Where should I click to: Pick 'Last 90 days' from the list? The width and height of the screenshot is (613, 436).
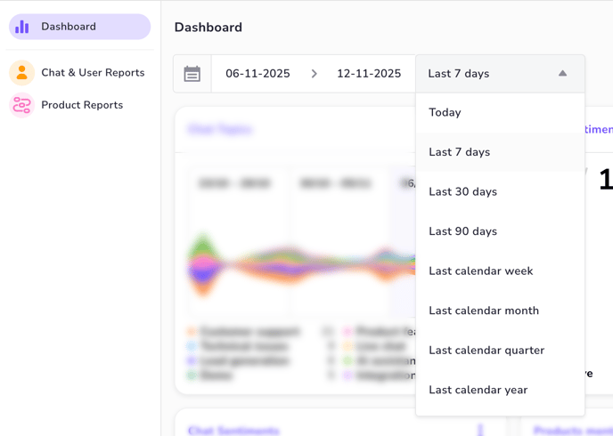[x=462, y=231]
